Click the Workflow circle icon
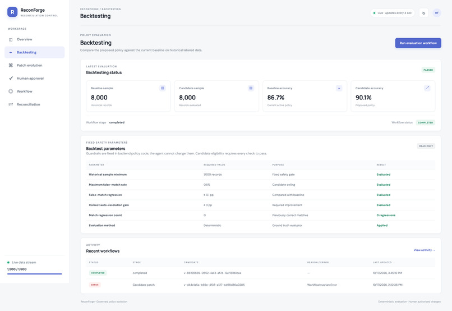Image resolution: width=452 pixels, height=311 pixels. [x=11, y=91]
